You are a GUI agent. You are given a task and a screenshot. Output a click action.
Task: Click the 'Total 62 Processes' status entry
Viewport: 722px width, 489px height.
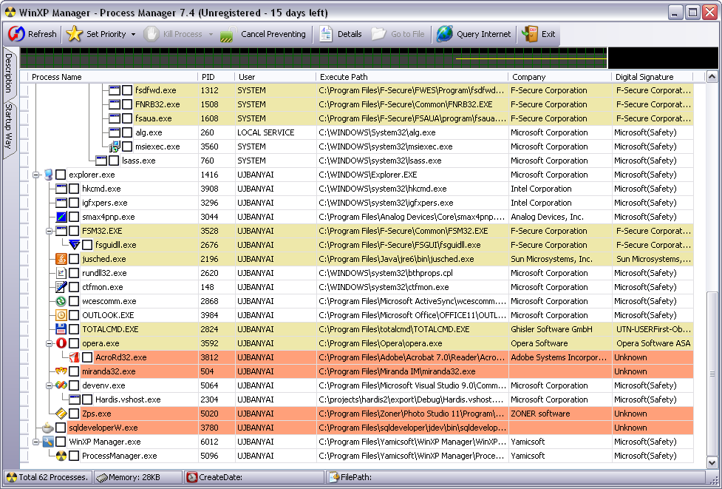point(47,477)
